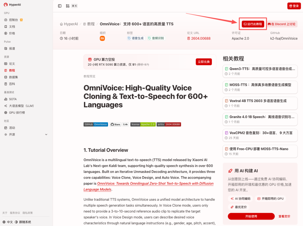Click the AI 协同编码 chip
The height and width of the screenshot is (226, 303).
click(240, 199)
